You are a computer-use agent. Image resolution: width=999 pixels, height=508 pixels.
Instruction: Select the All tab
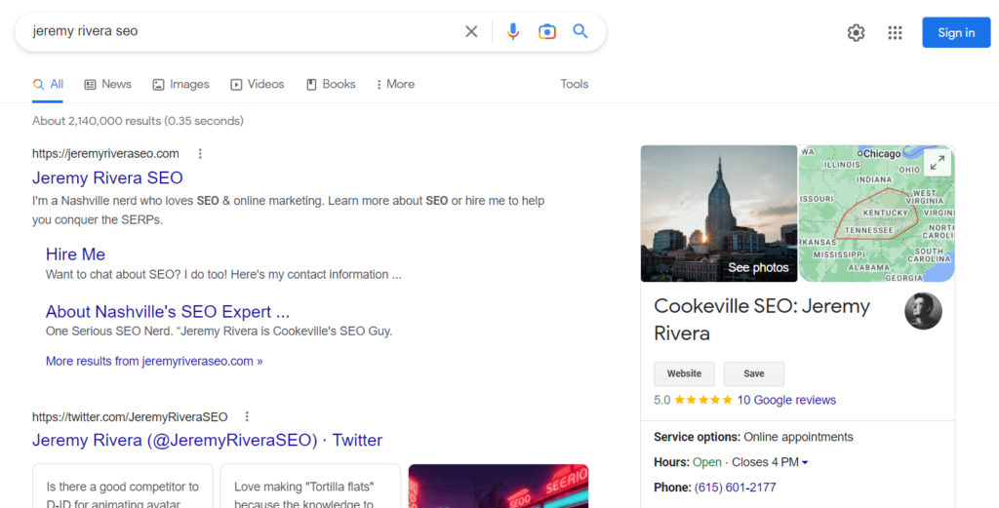48,84
